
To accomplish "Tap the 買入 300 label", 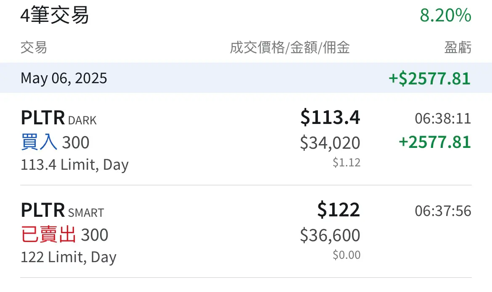I will click(x=55, y=142).
